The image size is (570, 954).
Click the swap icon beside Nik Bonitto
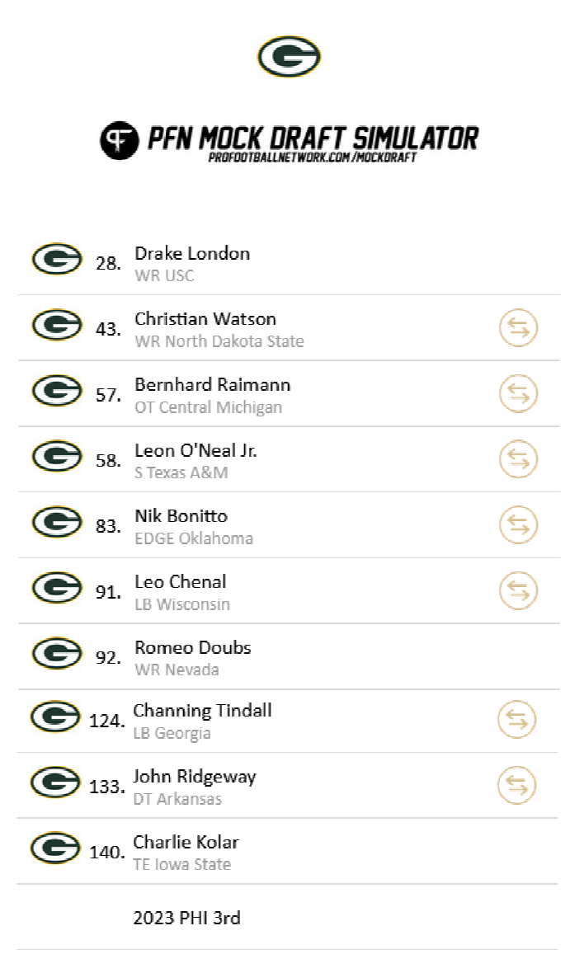coord(519,524)
